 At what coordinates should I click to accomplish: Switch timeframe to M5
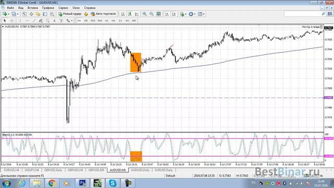(x=86, y=21)
